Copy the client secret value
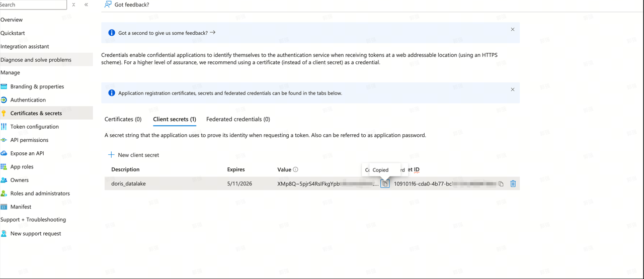Screen dimensions: 644x279 pyautogui.click(x=385, y=184)
